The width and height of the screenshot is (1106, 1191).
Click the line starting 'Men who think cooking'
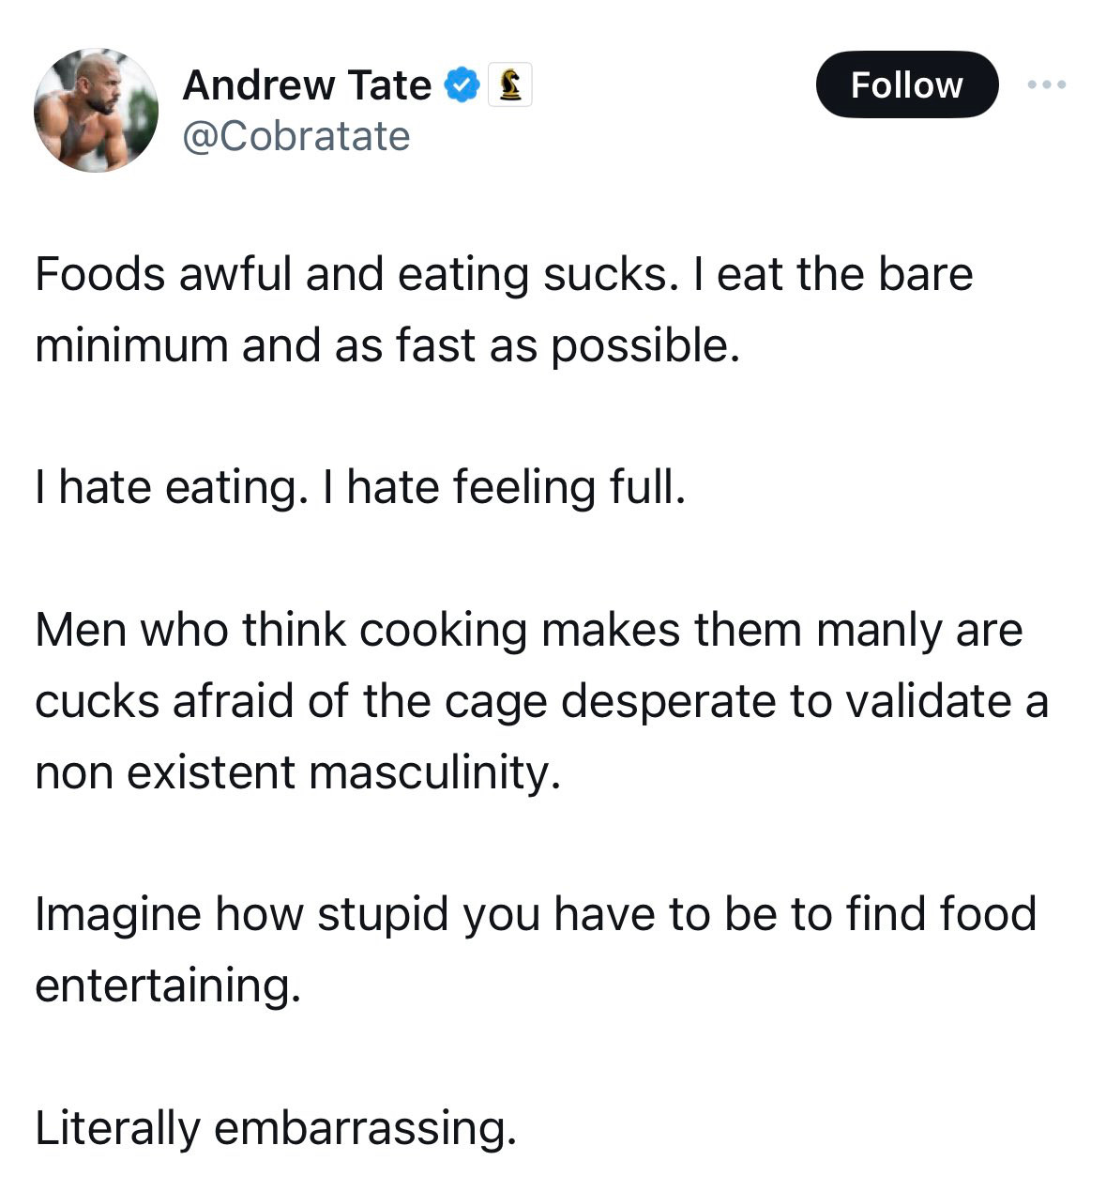coord(528,630)
